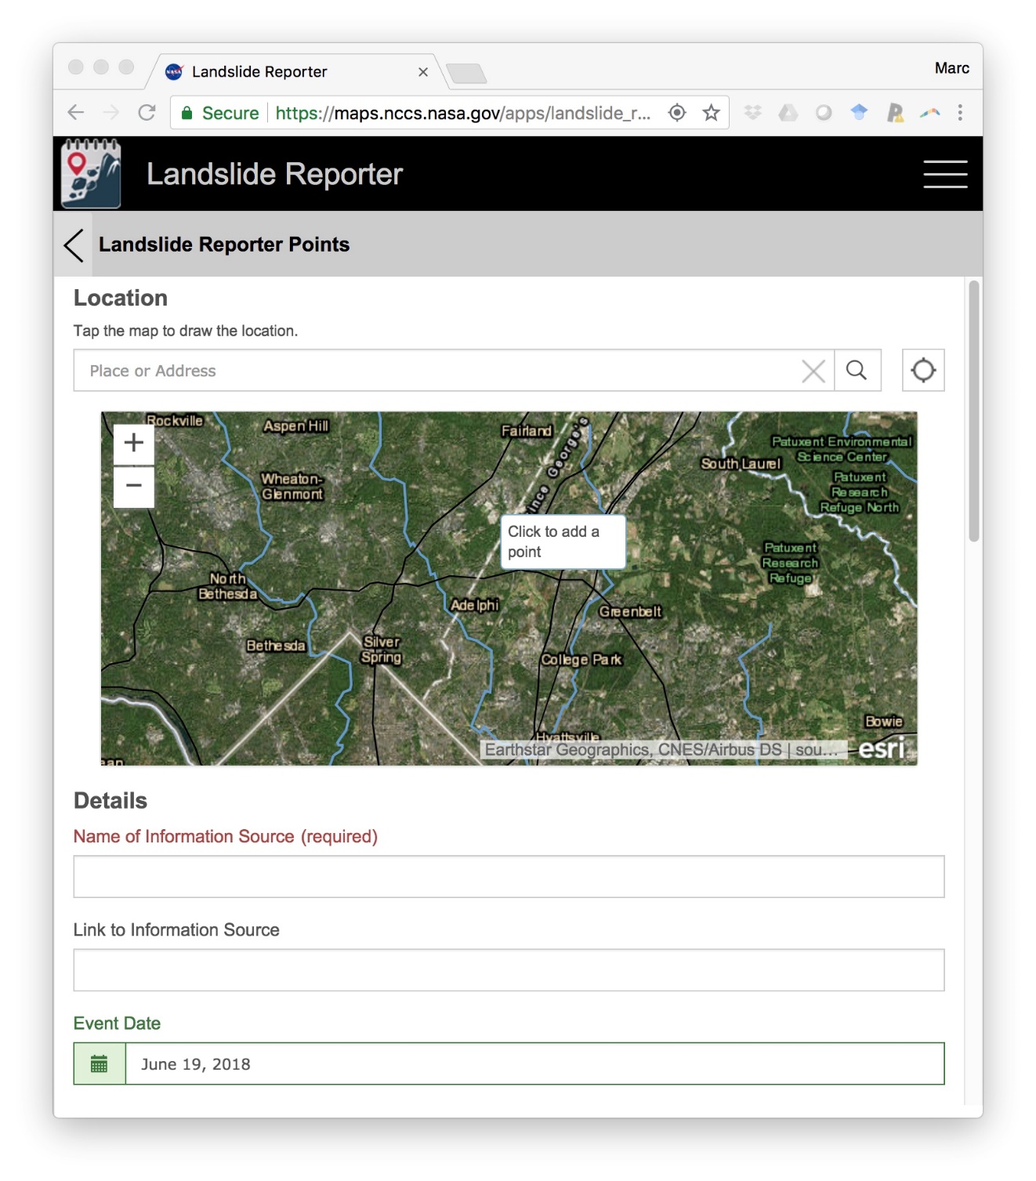Viewport: 1036px width, 1181px height.
Task: Click the page vertical scrollbar
Action: [973, 411]
